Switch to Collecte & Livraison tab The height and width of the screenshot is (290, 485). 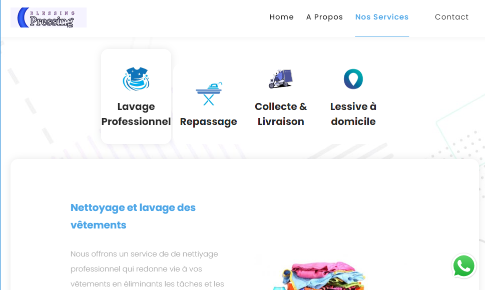(x=281, y=114)
